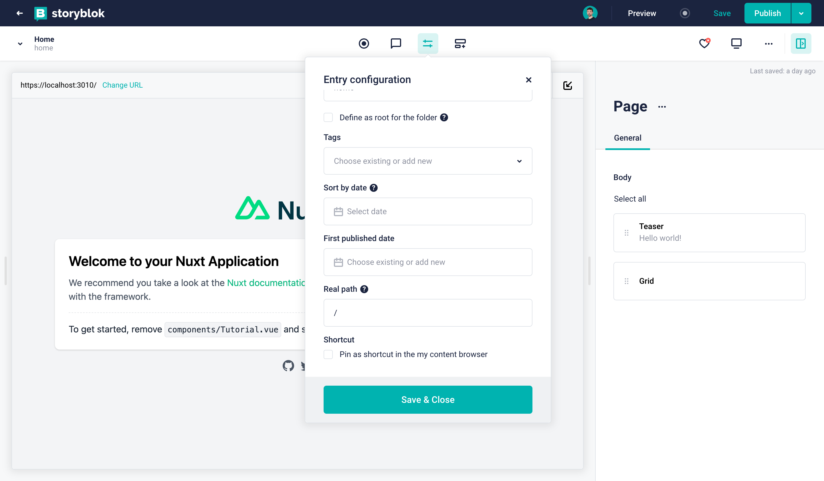This screenshot has width=824, height=481.
Task: Expand the Home entry chevron
Action: [20, 44]
